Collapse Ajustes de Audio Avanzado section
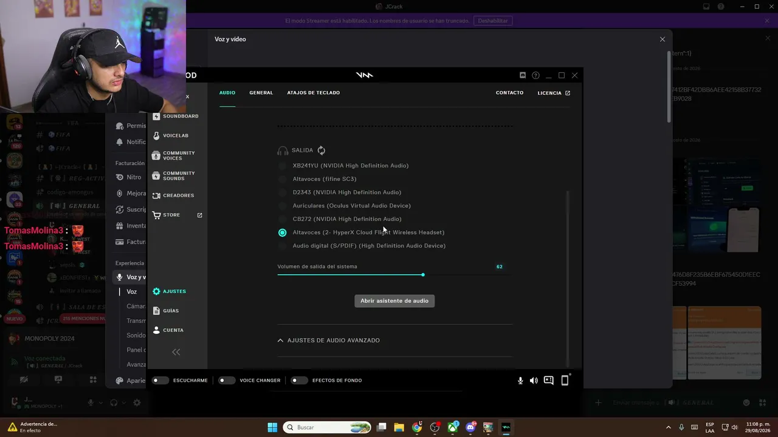The height and width of the screenshot is (437, 778). (x=329, y=340)
